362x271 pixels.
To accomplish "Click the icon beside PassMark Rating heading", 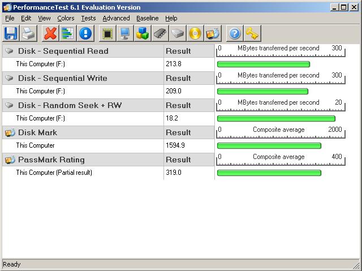I will (10, 160).
